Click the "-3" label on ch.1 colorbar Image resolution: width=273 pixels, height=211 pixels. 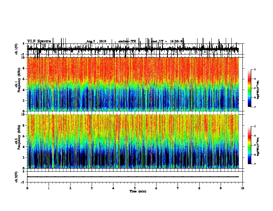point(254,70)
